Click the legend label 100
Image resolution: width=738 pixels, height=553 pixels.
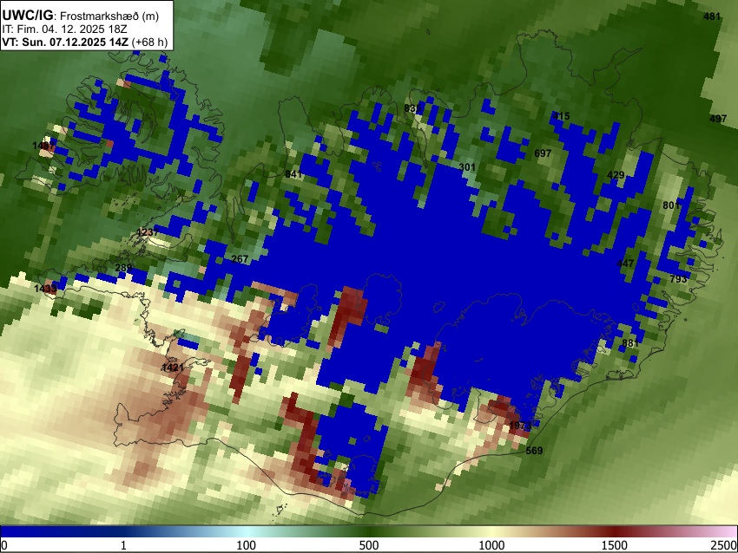pyautogui.click(x=246, y=545)
